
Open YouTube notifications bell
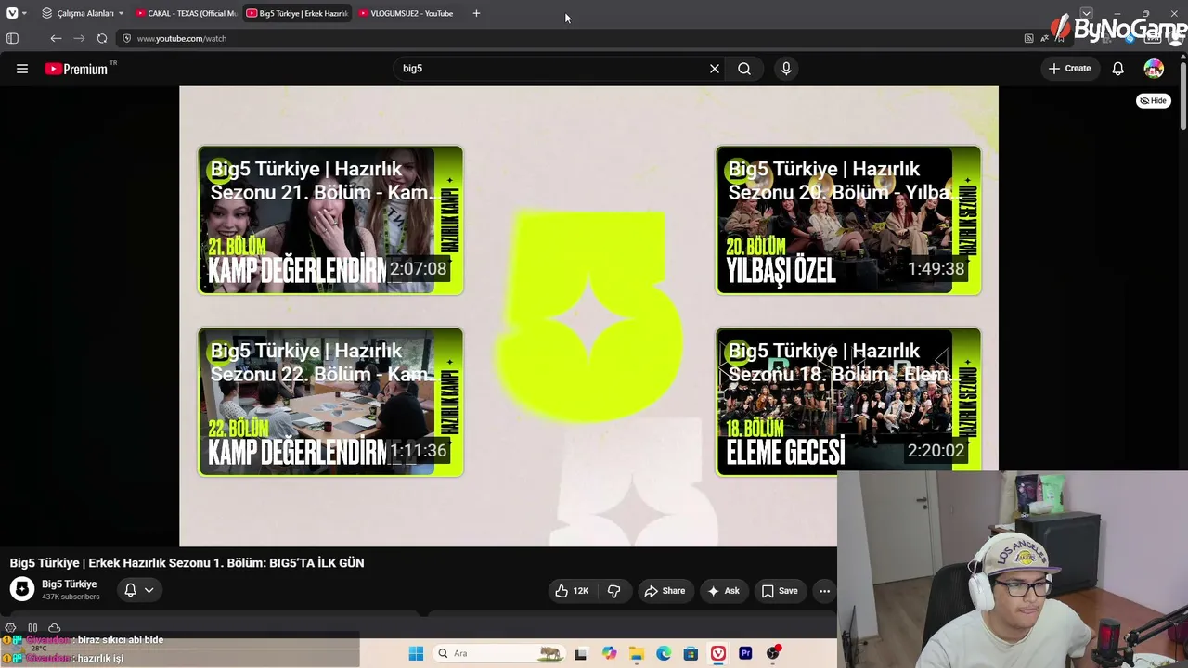1118,69
